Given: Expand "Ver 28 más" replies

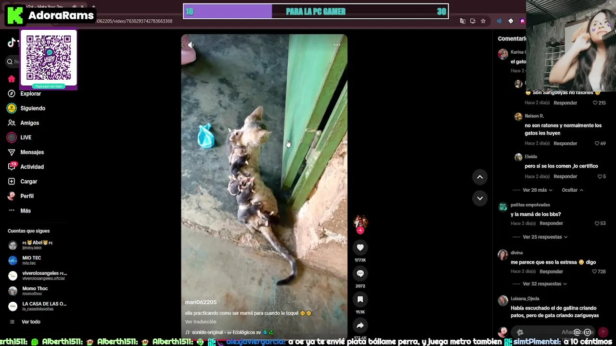Looking at the screenshot, I should (x=538, y=190).
